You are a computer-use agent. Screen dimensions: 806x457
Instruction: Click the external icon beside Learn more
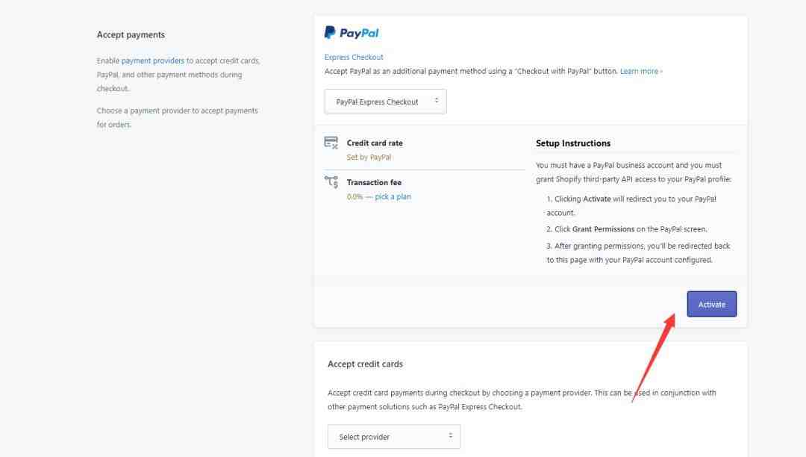(661, 72)
